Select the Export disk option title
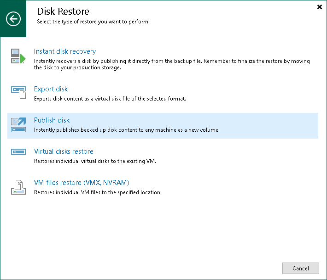Viewport: 327px width, 280px height. 51,89
